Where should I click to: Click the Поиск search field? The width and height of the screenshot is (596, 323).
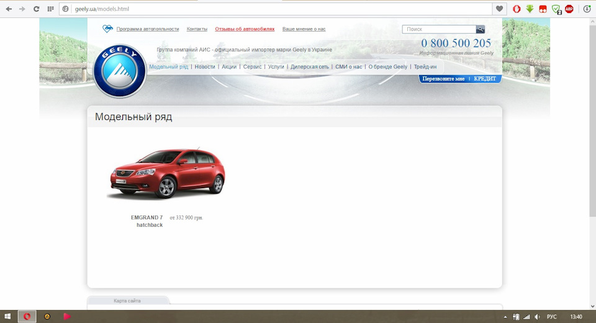point(439,29)
